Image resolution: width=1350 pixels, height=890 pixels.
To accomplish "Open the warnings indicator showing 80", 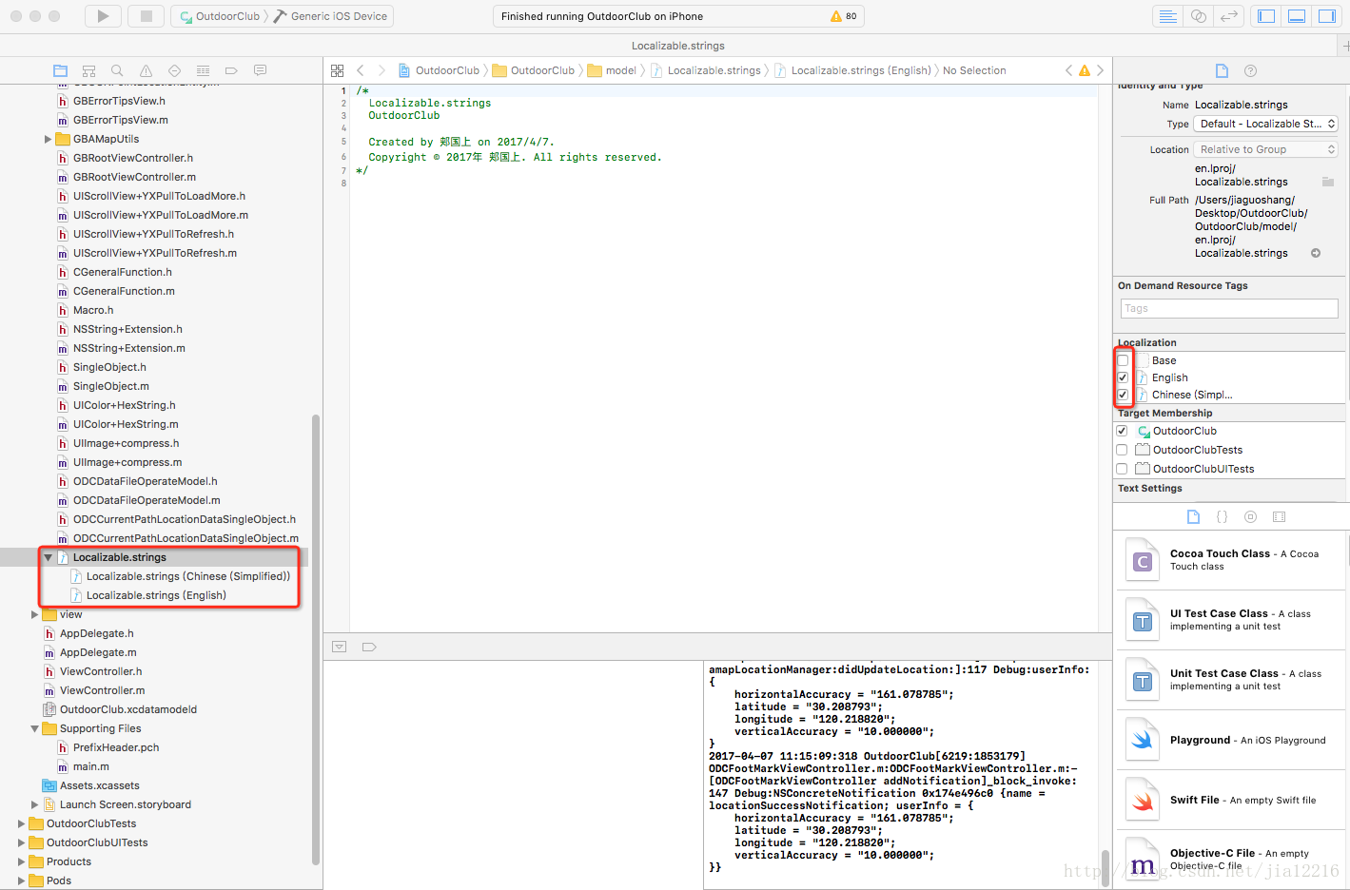I will [x=843, y=16].
